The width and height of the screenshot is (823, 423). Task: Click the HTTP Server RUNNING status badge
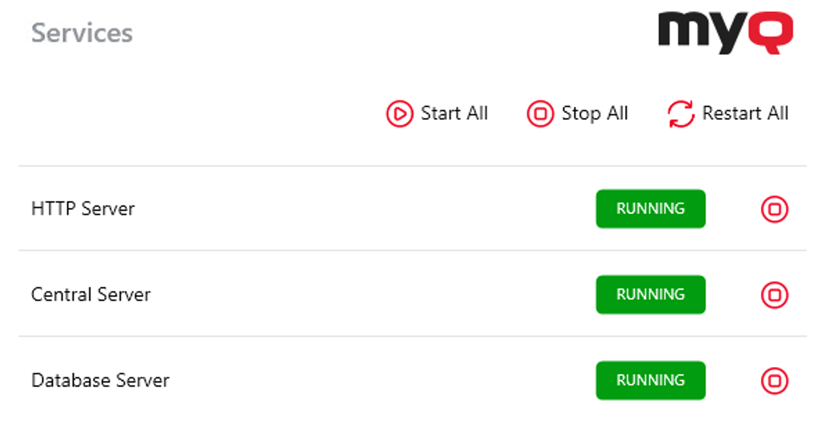coord(650,209)
